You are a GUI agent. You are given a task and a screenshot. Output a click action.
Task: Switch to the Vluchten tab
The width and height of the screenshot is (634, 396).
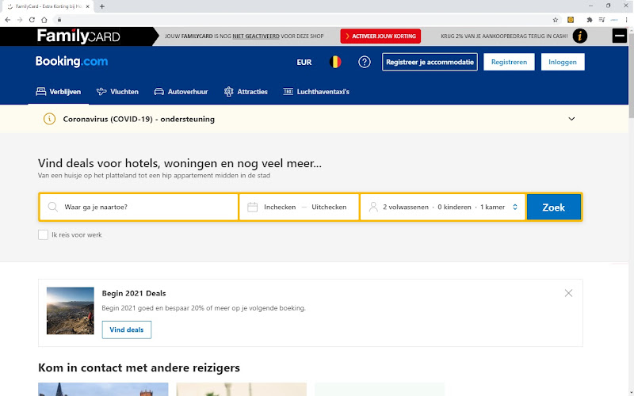click(117, 92)
